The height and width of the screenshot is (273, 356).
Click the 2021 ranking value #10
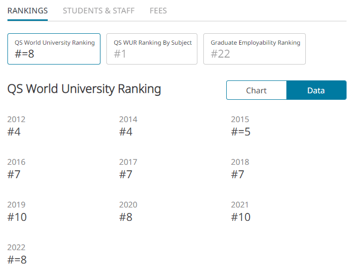(x=241, y=217)
